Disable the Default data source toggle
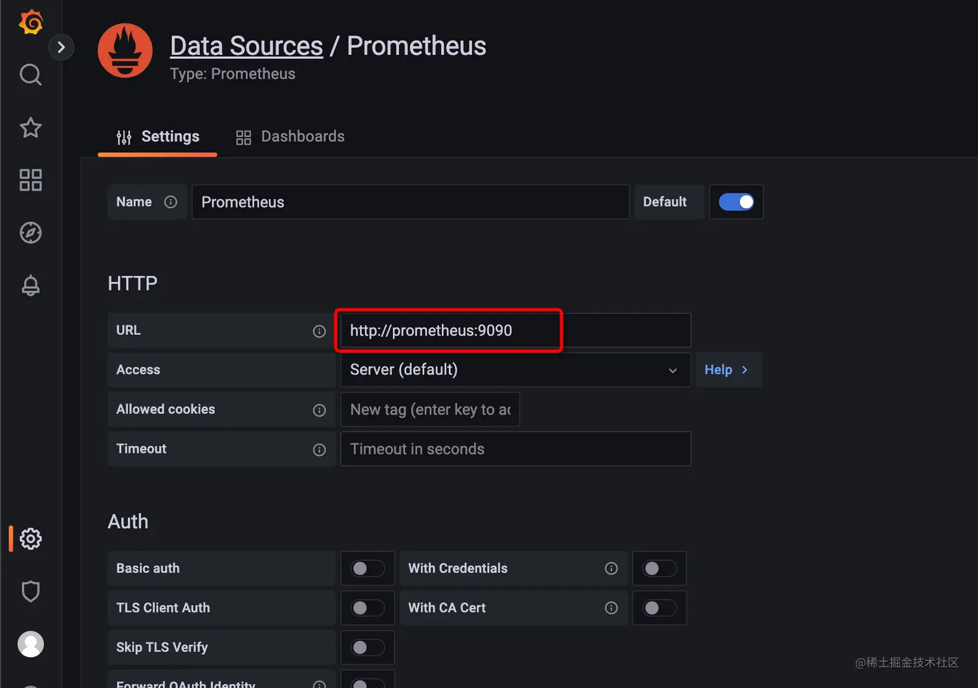Screen dimensions: 978x688 pyautogui.click(x=736, y=202)
